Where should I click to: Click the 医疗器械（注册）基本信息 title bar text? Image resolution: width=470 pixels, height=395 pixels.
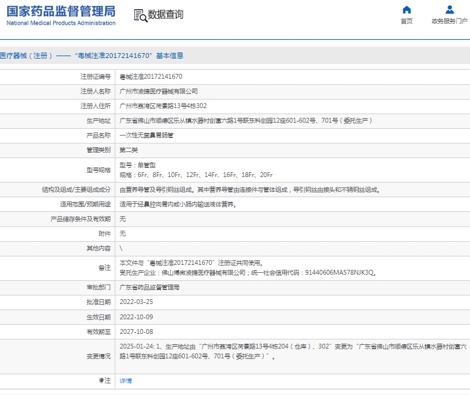92,56
